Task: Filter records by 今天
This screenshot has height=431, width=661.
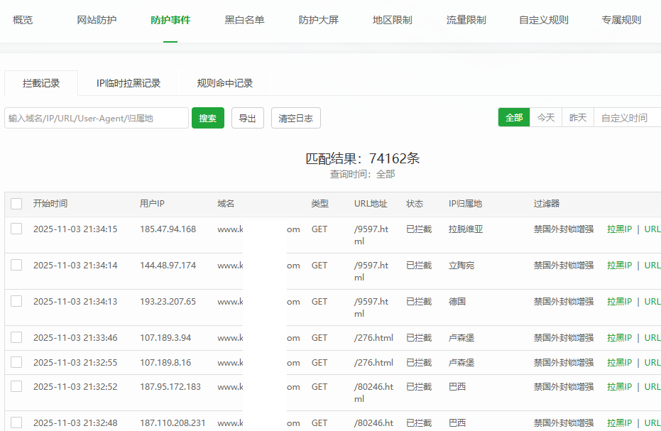Action: coord(545,118)
